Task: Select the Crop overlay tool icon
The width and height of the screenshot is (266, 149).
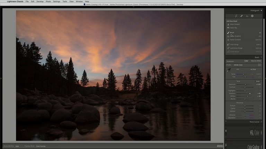Action: click(236, 16)
